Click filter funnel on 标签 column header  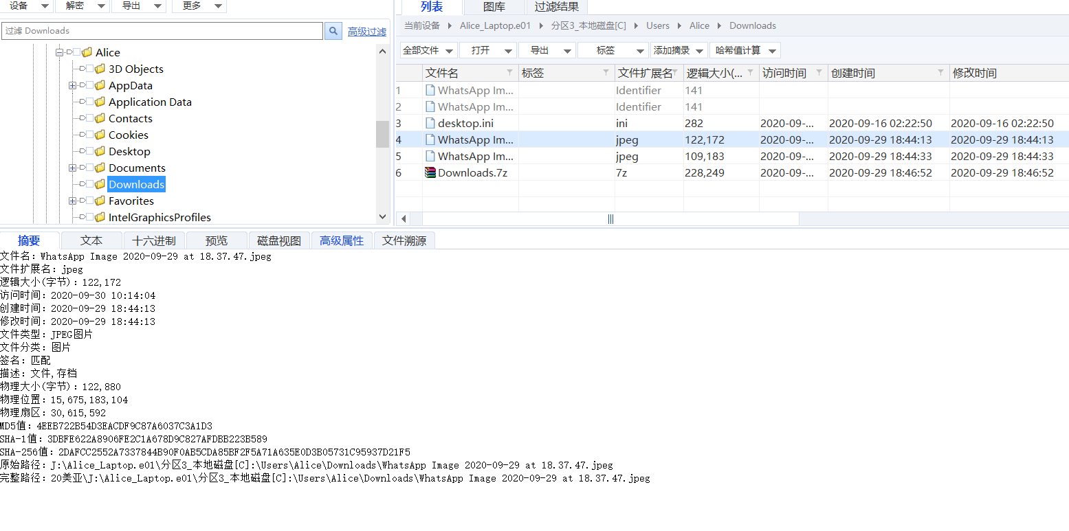point(606,73)
